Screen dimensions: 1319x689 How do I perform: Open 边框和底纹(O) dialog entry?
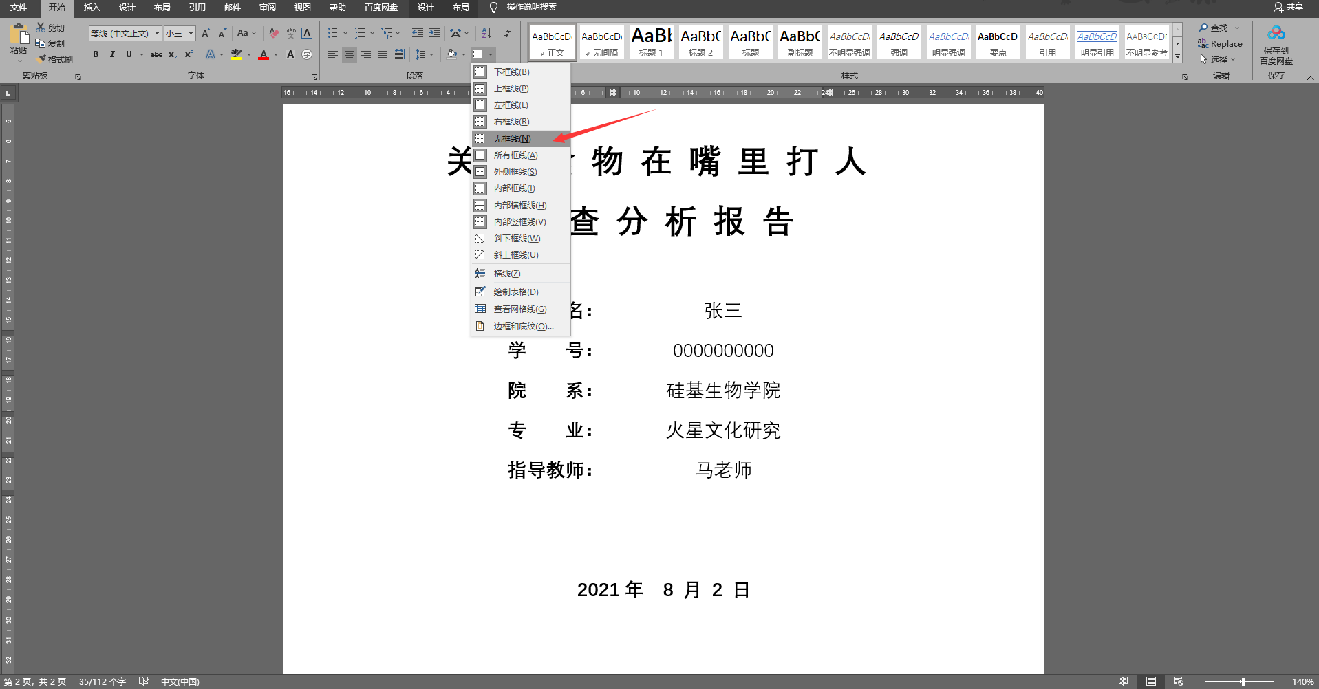(x=521, y=327)
